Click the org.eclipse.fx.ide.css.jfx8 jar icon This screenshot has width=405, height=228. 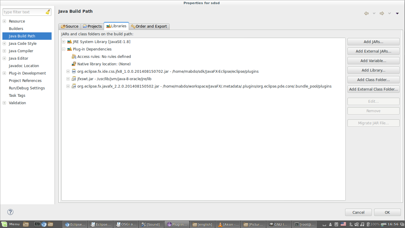click(x=74, y=72)
